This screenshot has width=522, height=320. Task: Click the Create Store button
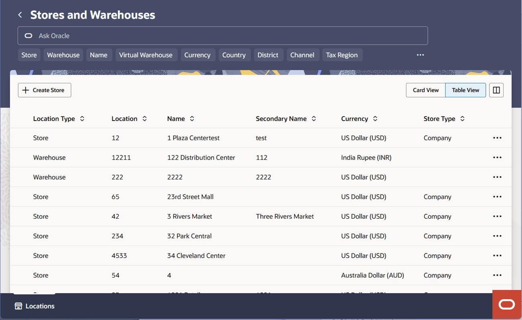(44, 90)
